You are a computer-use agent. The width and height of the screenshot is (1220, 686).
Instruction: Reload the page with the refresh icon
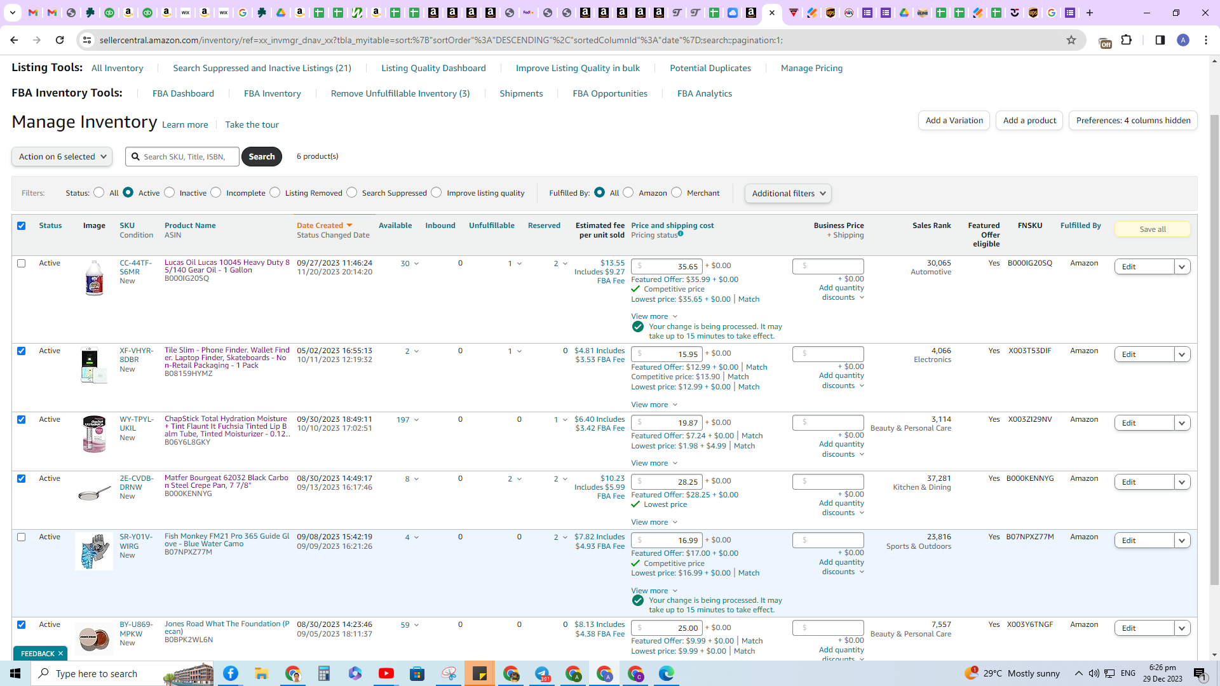point(60,40)
